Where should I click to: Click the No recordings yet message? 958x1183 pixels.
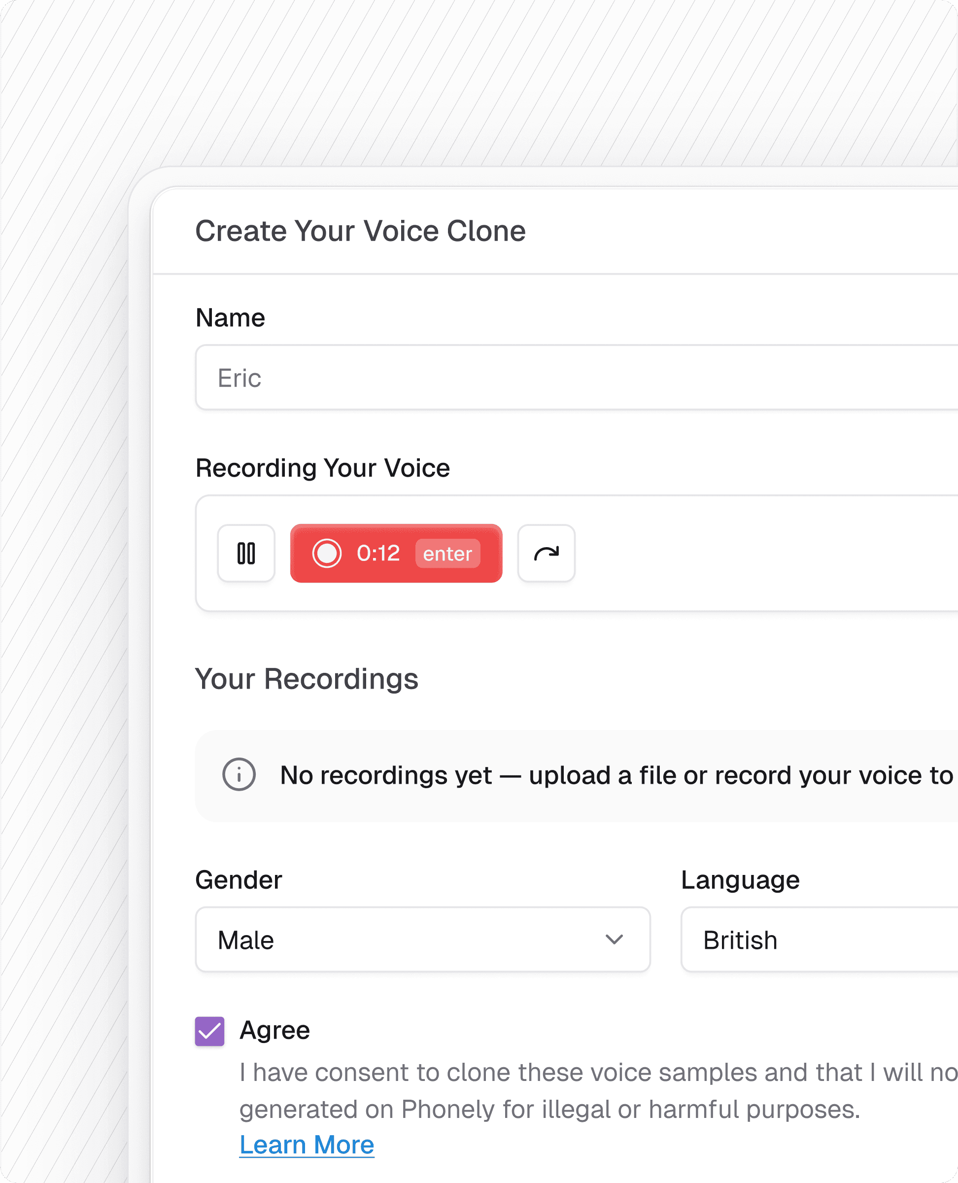pos(616,775)
